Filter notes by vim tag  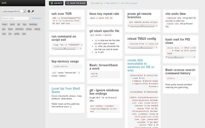click(x=24, y=34)
